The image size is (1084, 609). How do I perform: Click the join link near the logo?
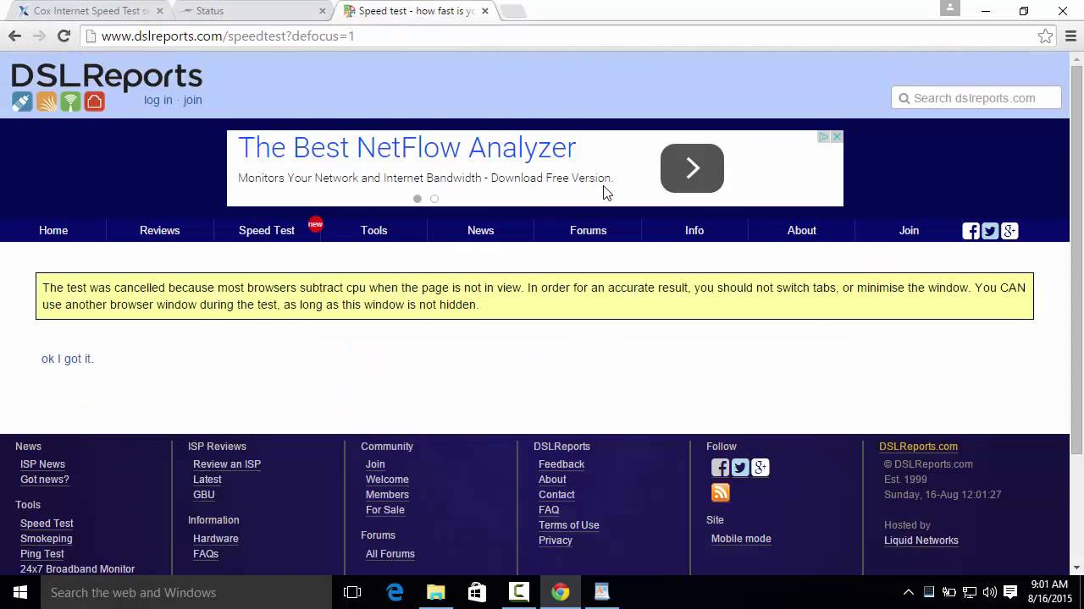[192, 100]
